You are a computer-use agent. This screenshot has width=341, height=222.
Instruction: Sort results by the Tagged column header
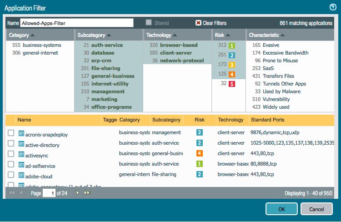point(110,120)
